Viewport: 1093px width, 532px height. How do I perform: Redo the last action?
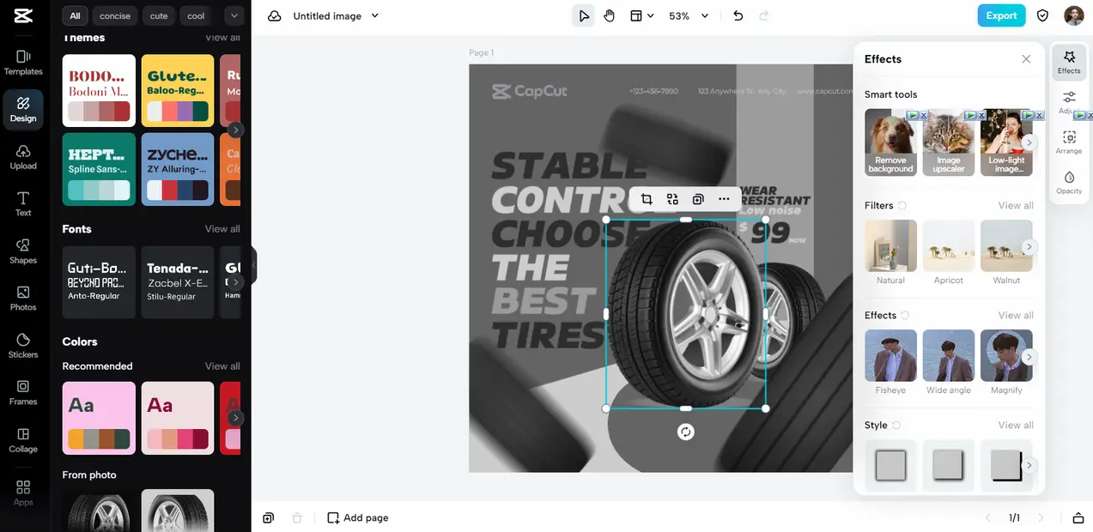pyautogui.click(x=764, y=15)
